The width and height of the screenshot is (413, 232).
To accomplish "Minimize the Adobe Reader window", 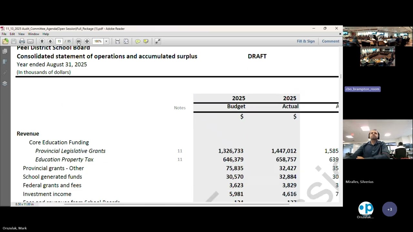I will [314, 28].
